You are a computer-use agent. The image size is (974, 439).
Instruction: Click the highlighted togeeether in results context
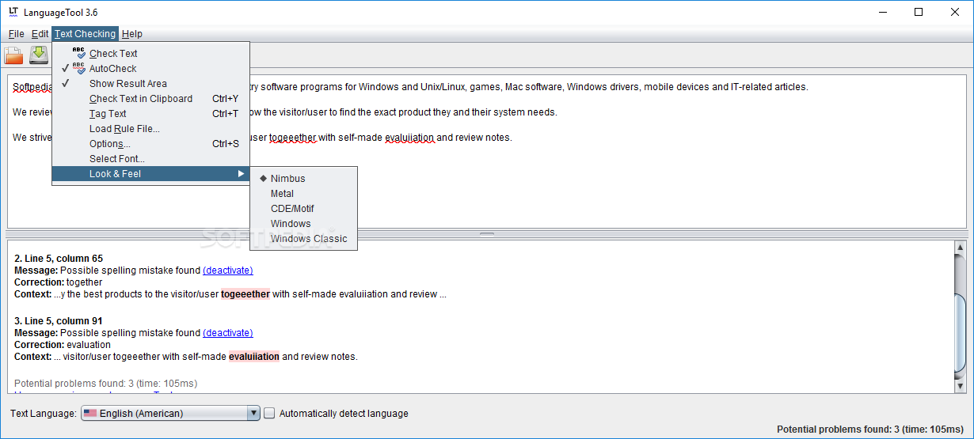click(245, 294)
